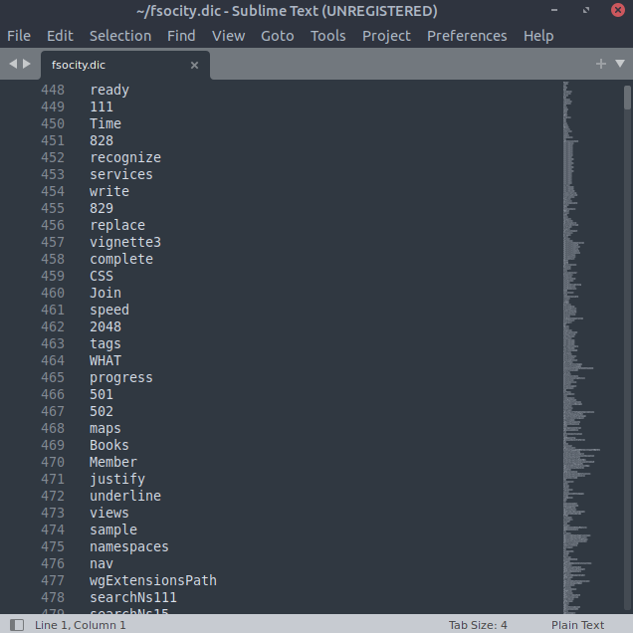This screenshot has width=633, height=633.
Task: Click the next tab arrow
Action: point(27,64)
